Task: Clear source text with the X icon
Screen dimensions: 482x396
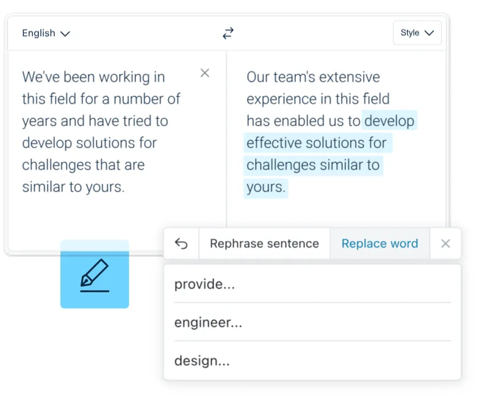Action: (205, 73)
